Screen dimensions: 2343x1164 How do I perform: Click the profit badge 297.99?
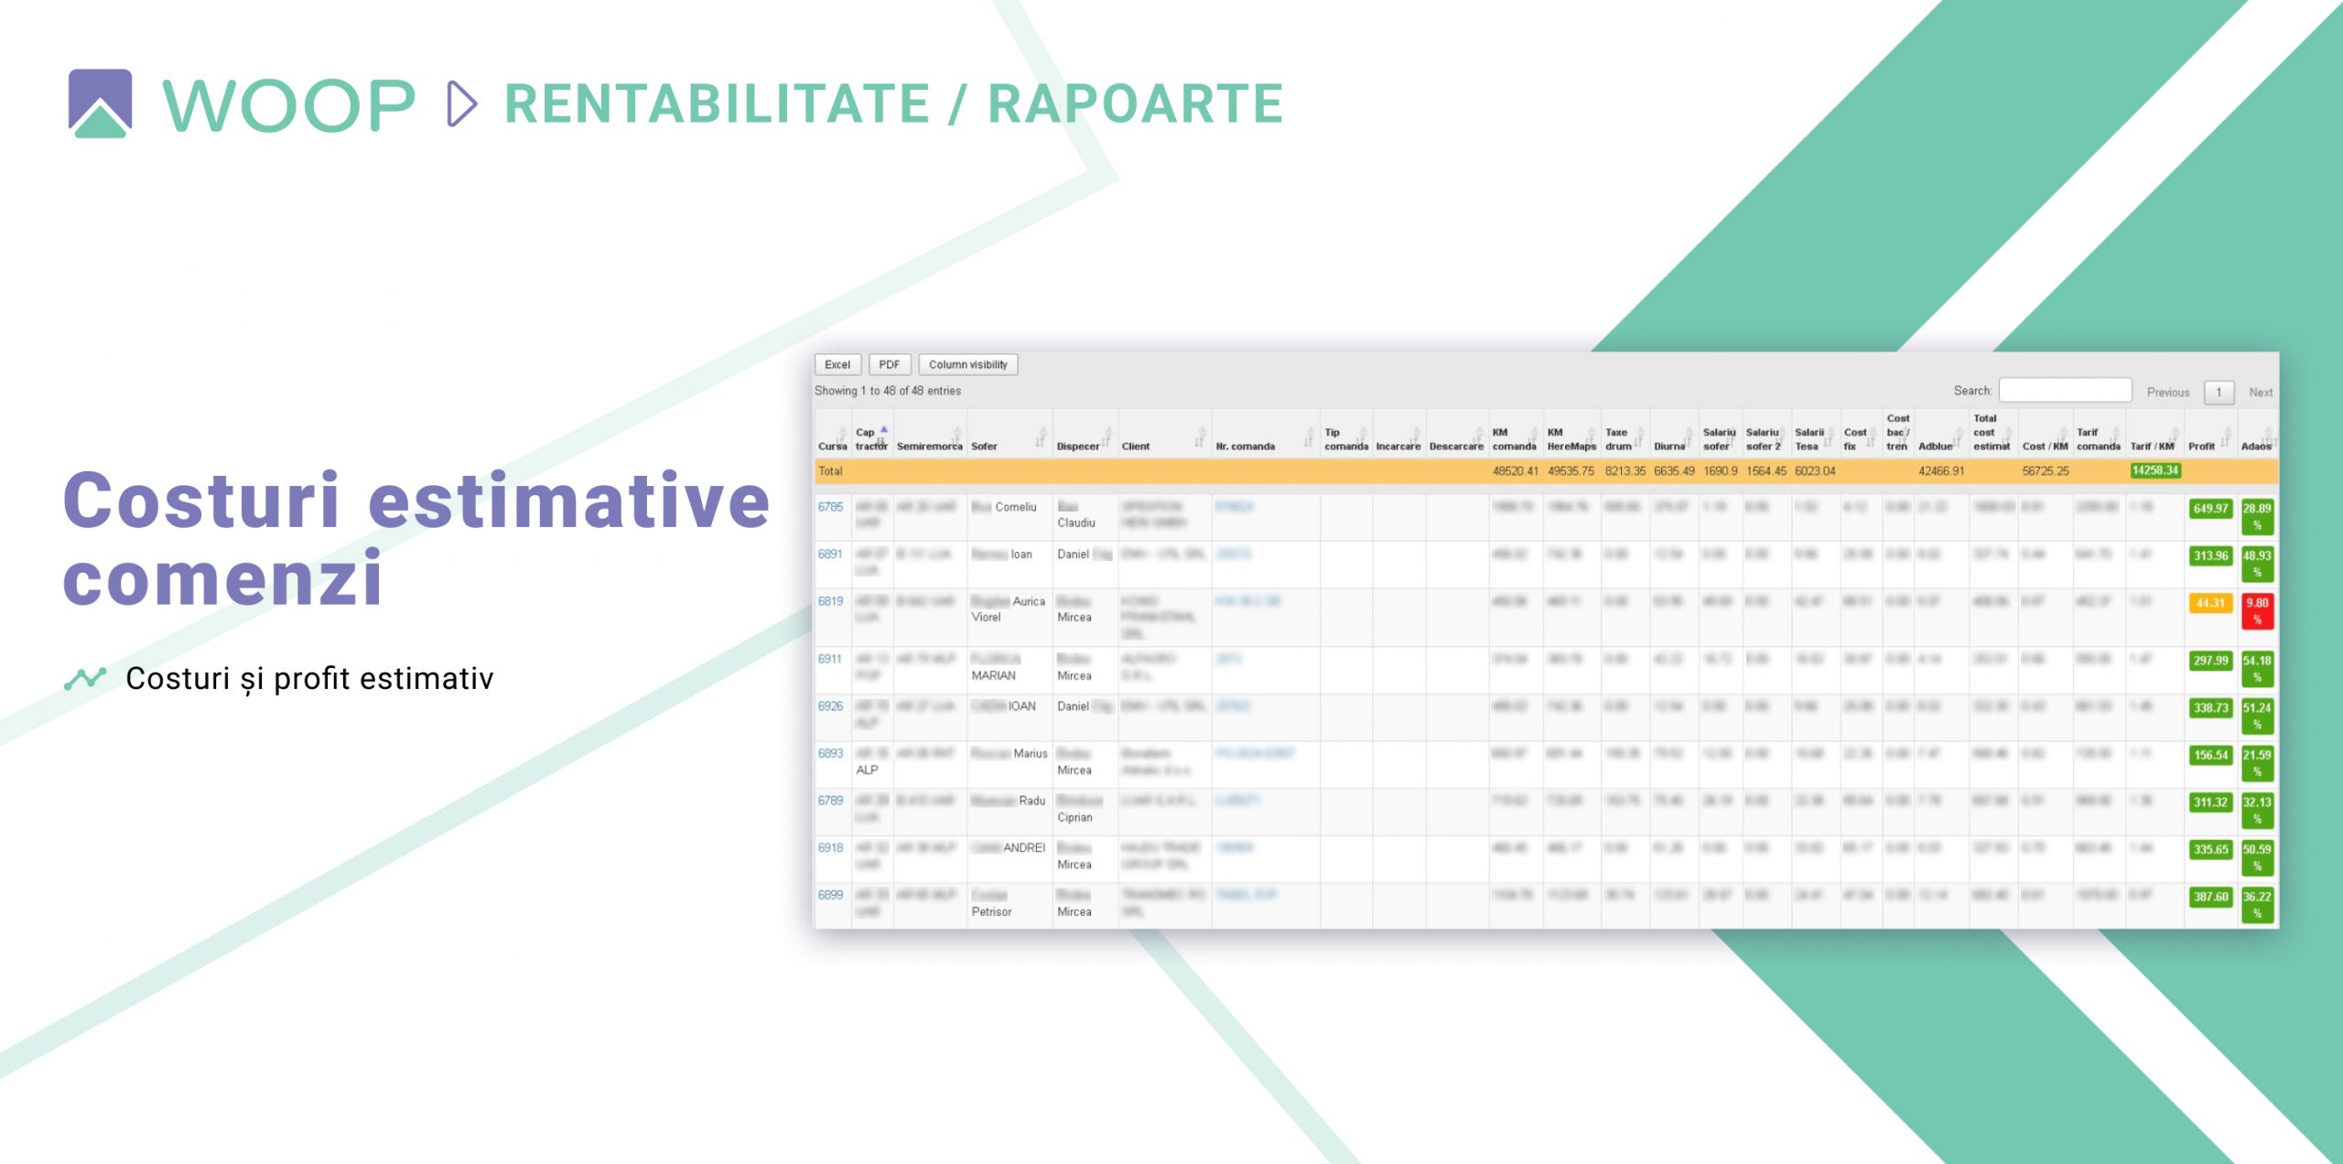pyautogui.click(x=2210, y=661)
